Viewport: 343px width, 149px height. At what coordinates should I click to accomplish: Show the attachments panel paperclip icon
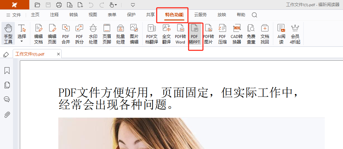coord(7,115)
